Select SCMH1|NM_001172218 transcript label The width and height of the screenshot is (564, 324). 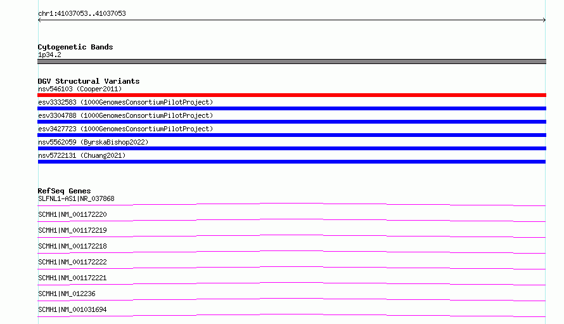click(72, 246)
